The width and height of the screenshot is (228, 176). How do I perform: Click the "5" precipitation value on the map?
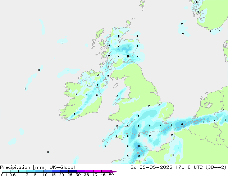(182, 124)
